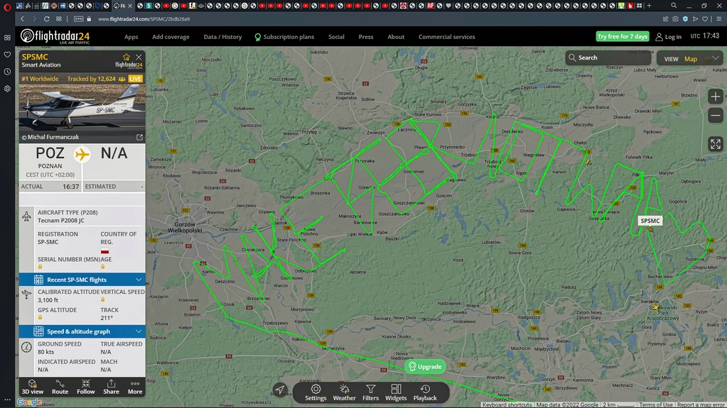The height and width of the screenshot is (408, 727).
Task: Click the POZ departure airport code
Action: (50, 153)
